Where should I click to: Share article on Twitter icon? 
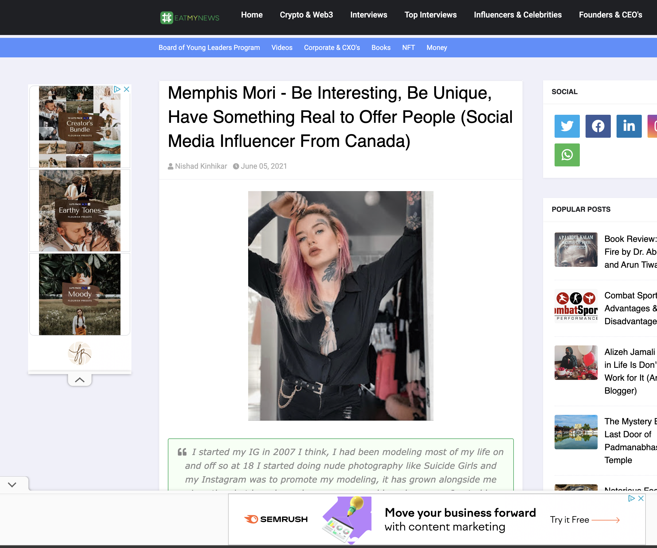567,126
